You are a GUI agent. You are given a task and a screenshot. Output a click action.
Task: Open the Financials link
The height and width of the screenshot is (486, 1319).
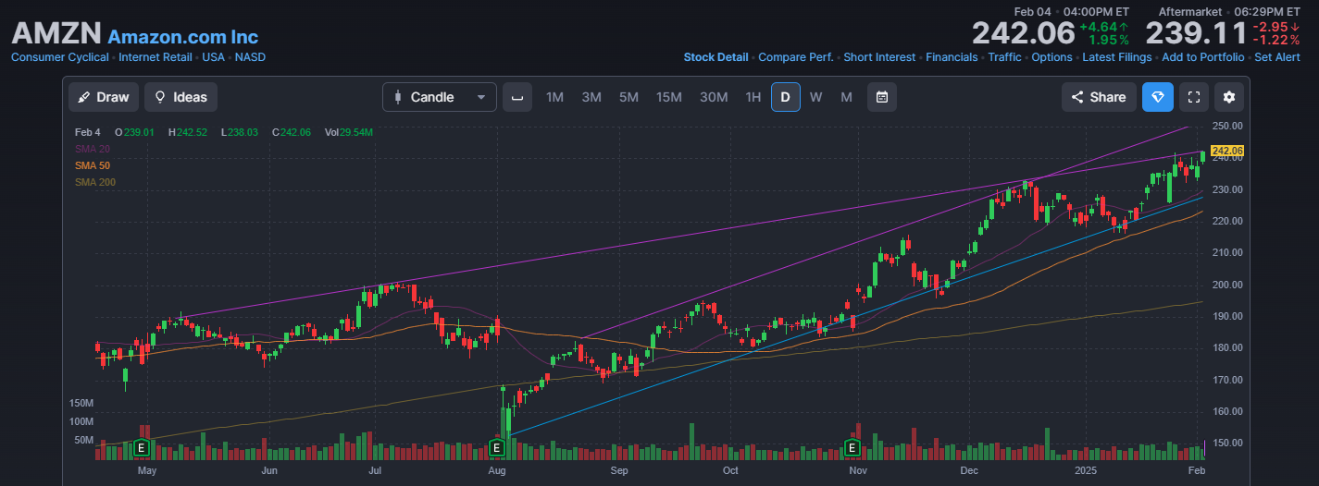(952, 57)
